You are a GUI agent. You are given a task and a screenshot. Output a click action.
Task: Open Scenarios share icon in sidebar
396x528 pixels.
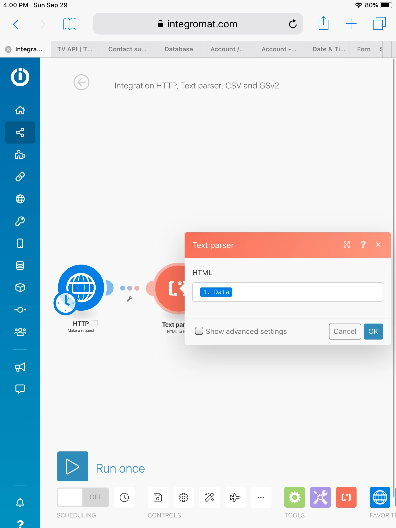20,133
